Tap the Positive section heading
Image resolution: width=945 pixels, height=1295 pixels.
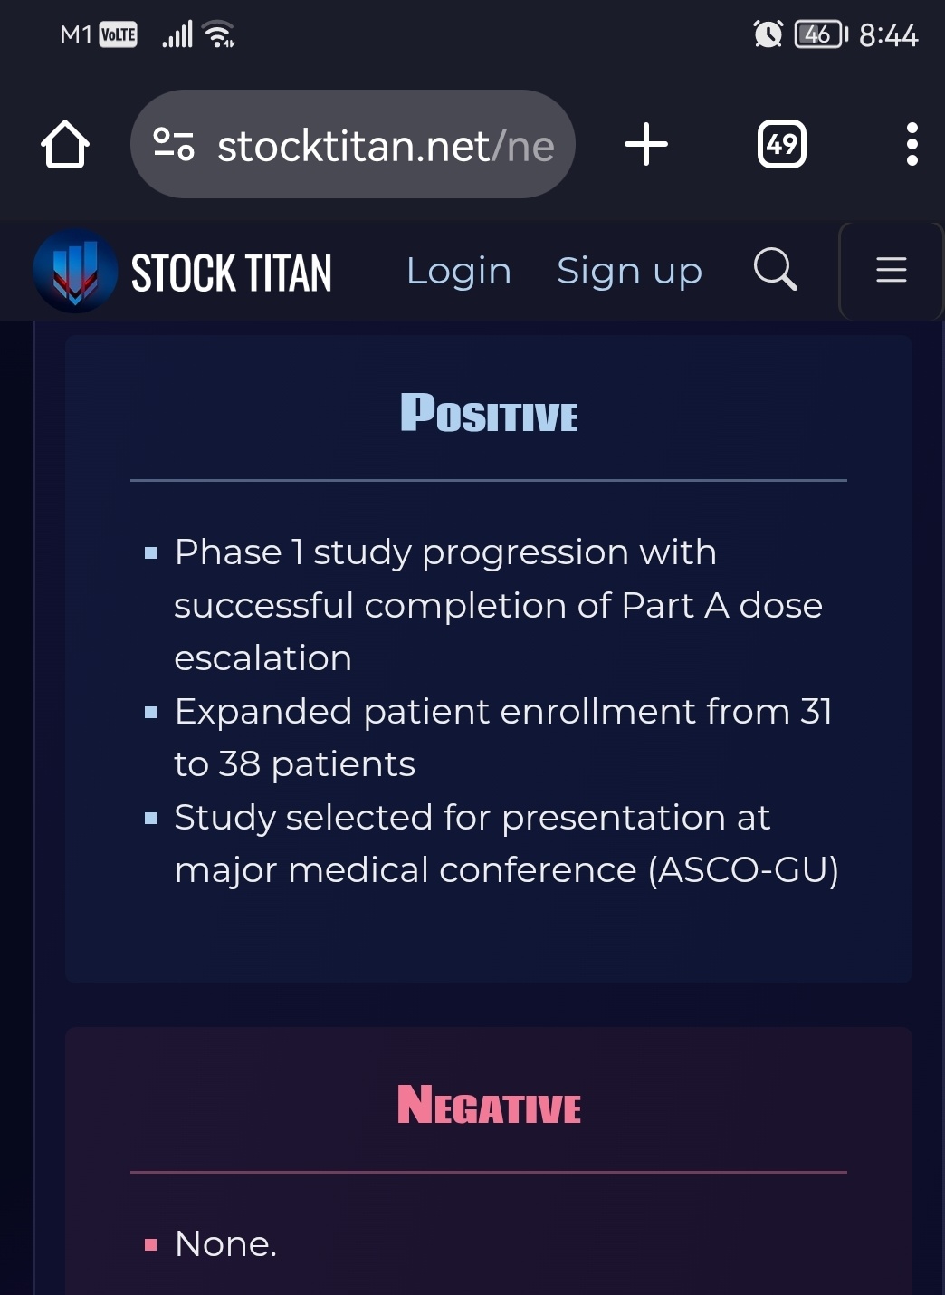click(489, 413)
